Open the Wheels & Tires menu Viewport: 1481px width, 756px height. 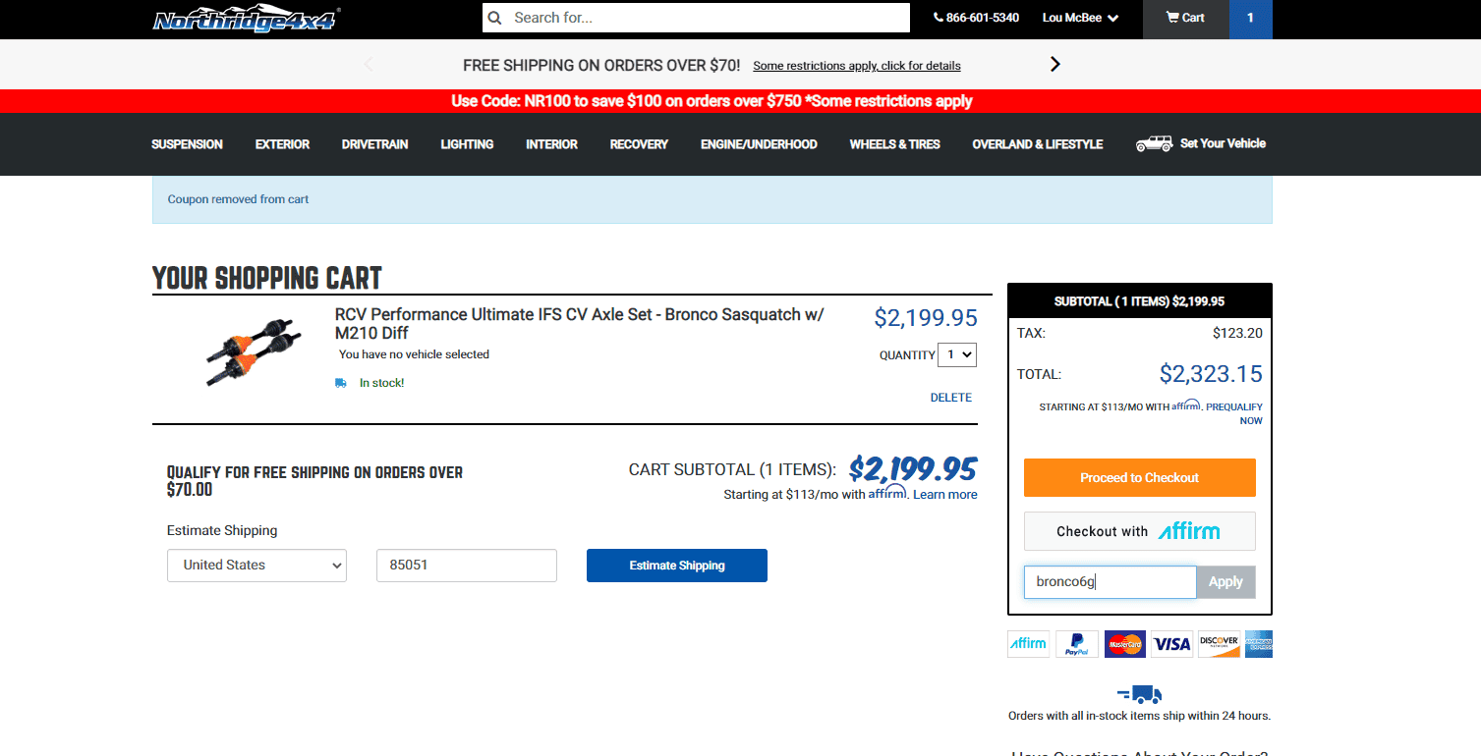tap(894, 144)
